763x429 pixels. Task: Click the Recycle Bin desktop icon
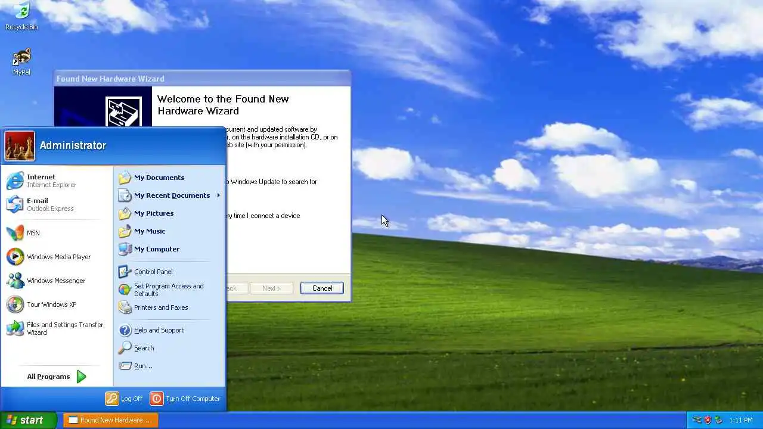coord(21,16)
